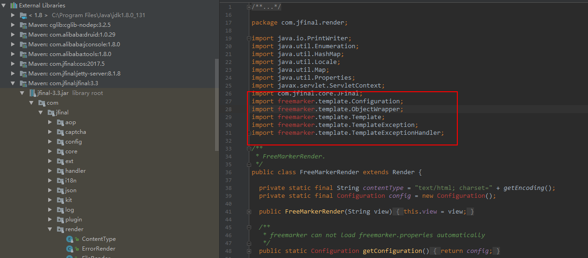The image size is (588, 258).
Task: Click the project tree vertical scrollbar
Action: (217, 105)
